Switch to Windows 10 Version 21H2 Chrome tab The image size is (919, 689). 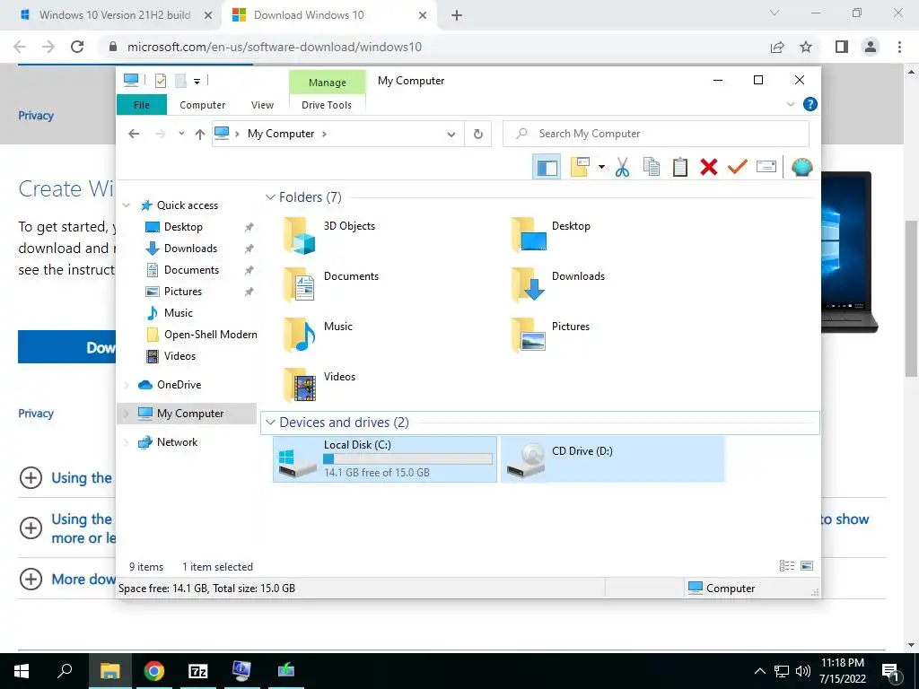click(115, 15)
